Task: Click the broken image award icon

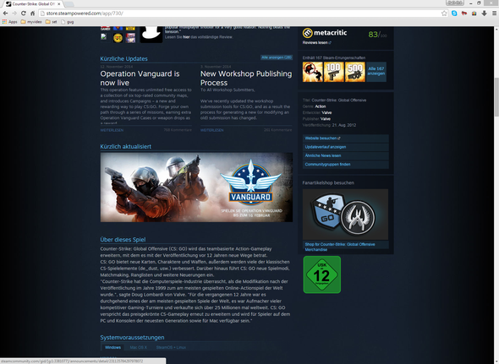Action: (x=104, y=36)
